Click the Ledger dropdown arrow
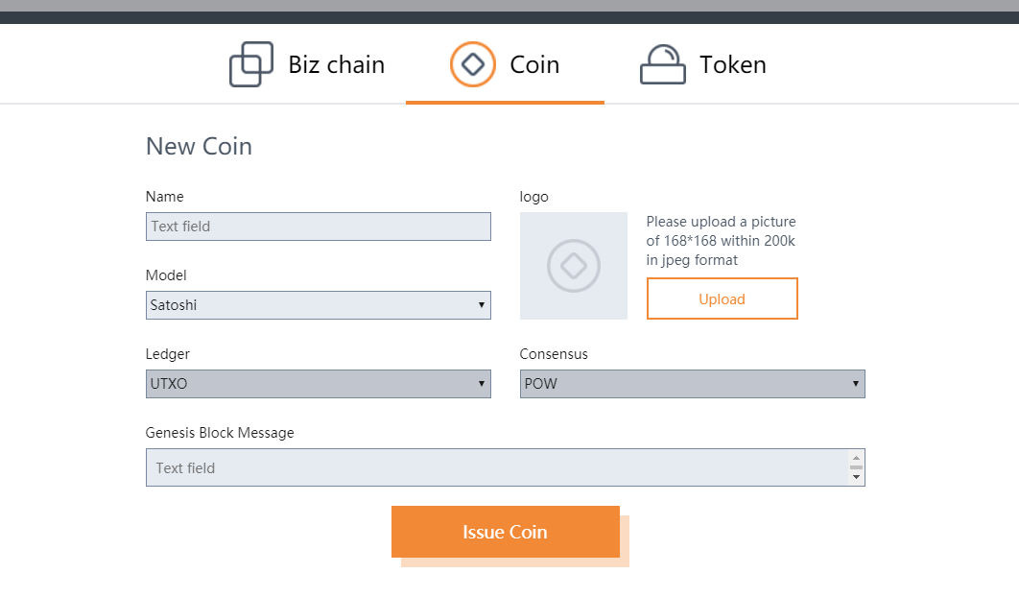The image size is (1019, 597). [x=482, y=384]
